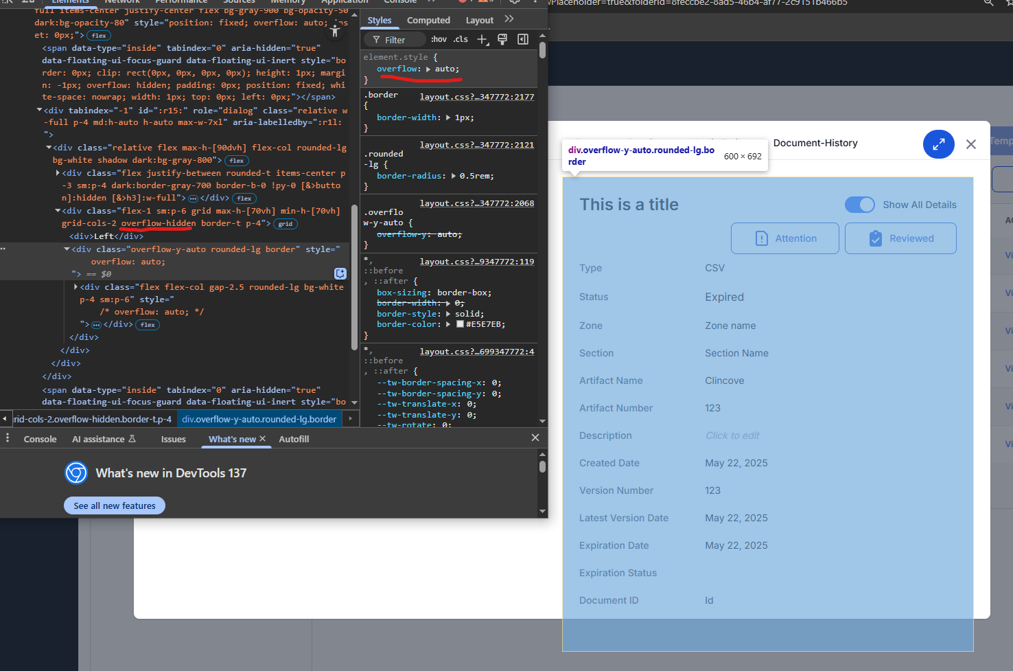
Task: Click the New Style Rule plus icon
Action: [482, 40]
